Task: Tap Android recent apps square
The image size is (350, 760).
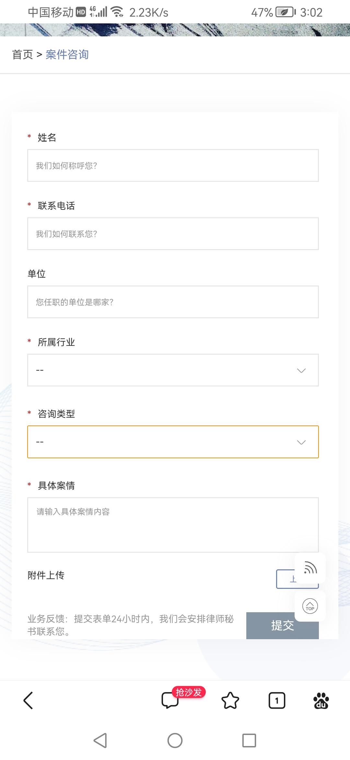Action: (249, 741)
